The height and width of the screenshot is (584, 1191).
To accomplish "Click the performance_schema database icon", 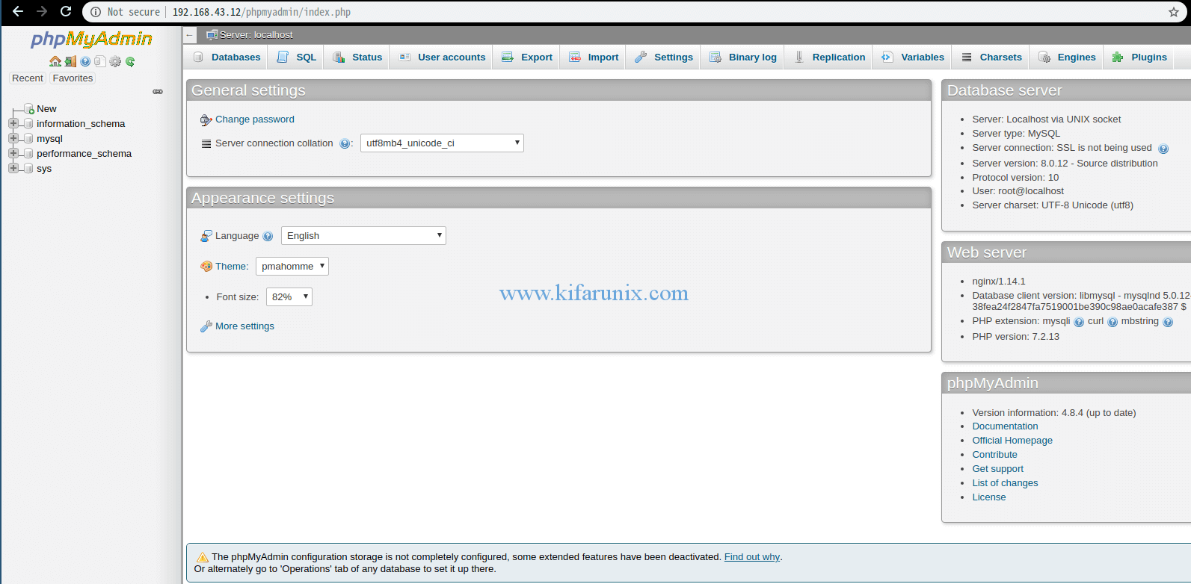I will point(28,154).
